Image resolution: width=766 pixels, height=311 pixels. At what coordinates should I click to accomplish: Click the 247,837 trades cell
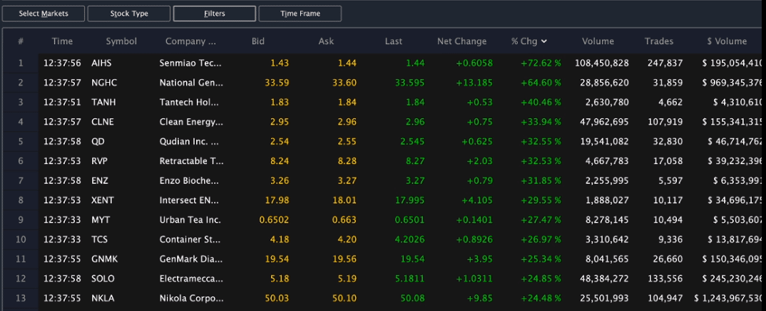(x=664, y=63)
